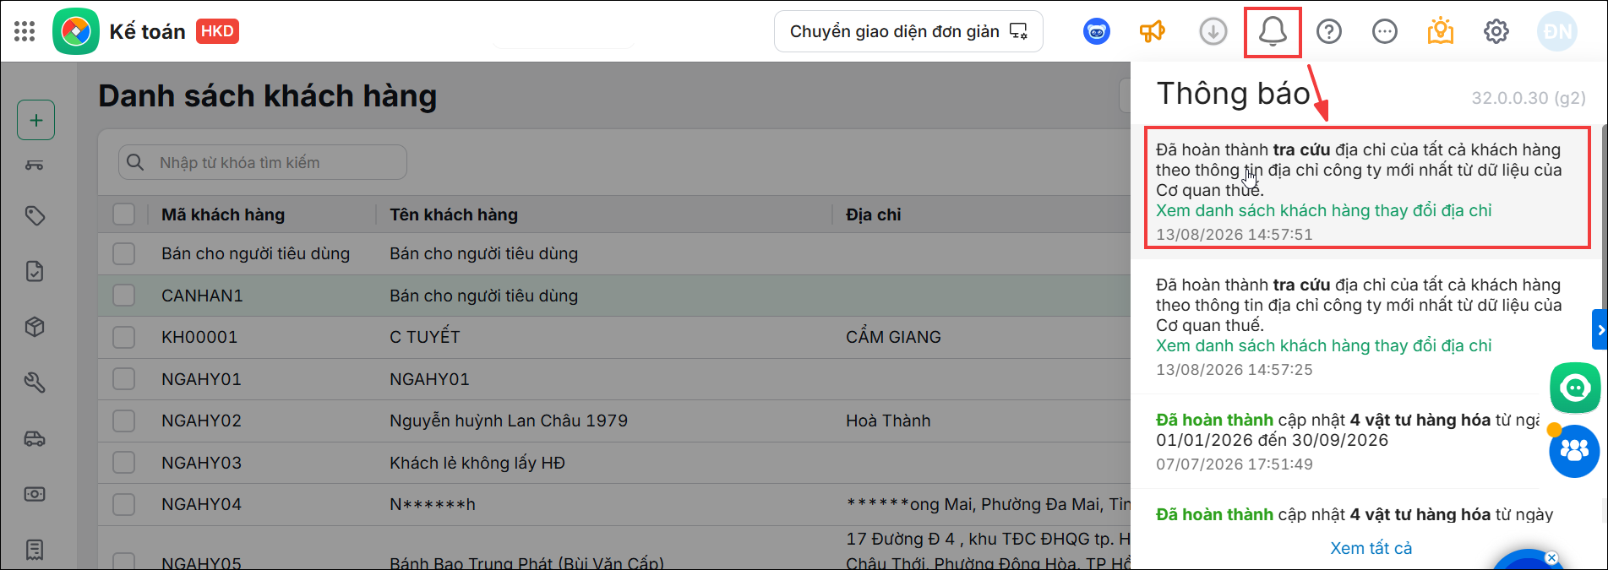The width and height of the screenshot is (1608, 570).
Task: Click the price tag icon in sidebar
Action: (35, 216)
